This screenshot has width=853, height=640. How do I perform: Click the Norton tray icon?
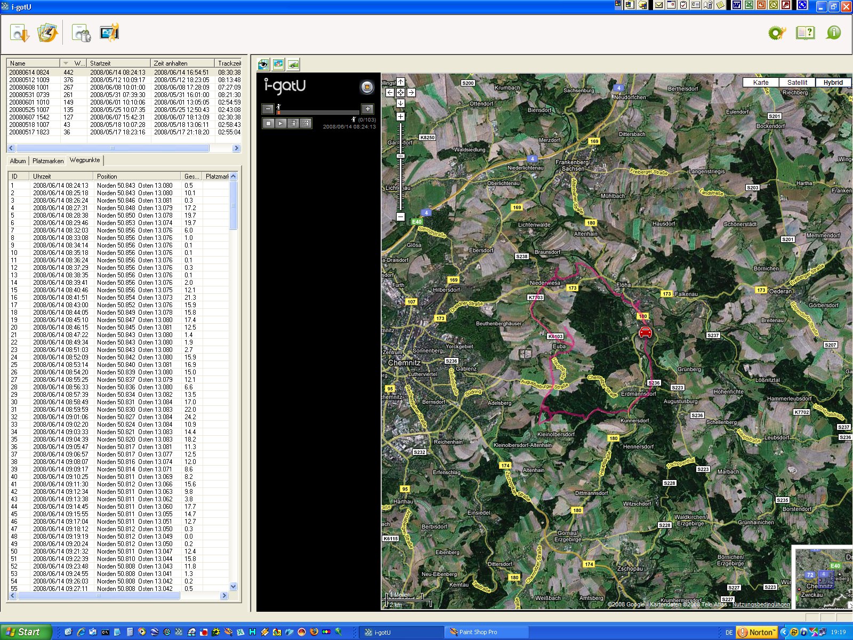tap(757, 632)
